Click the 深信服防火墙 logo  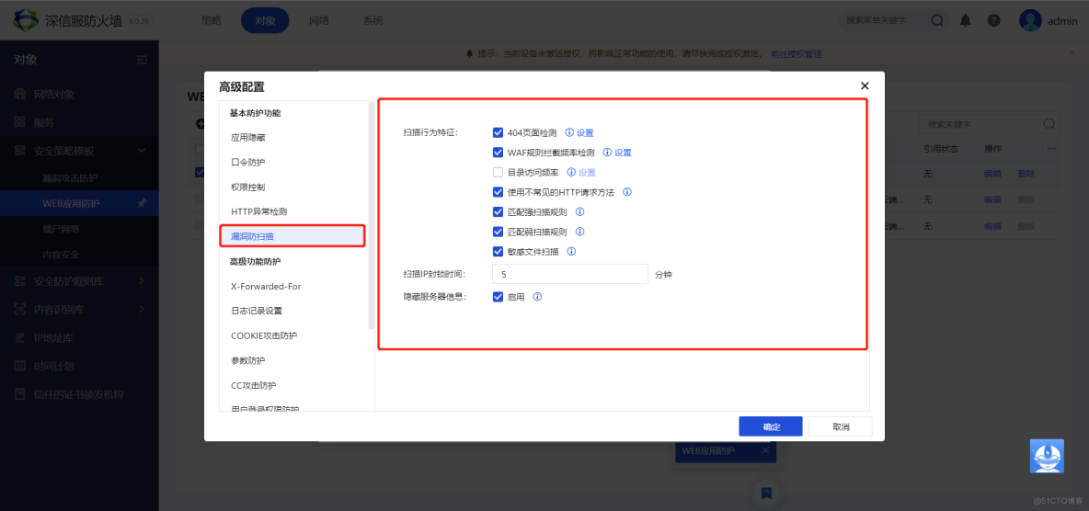coord(28,20)
